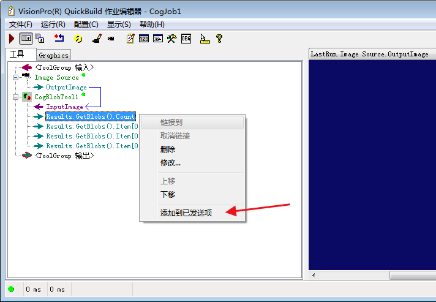Select the OutputImage terminal

coord(66,88)
